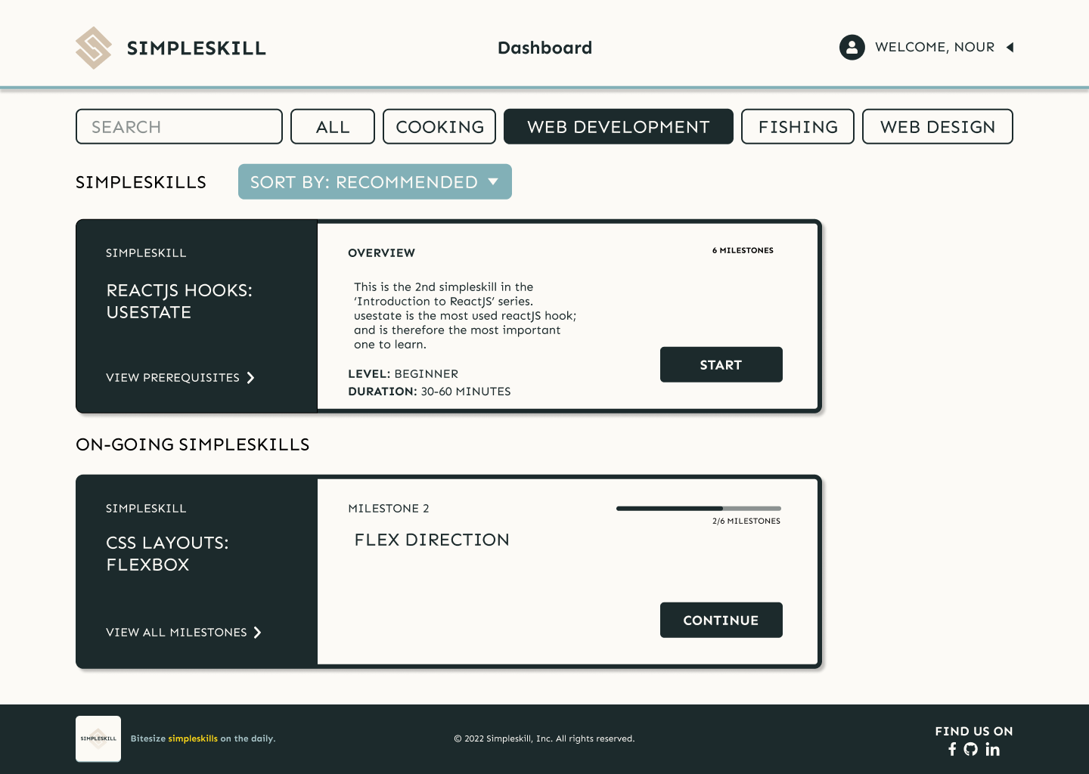The height and width of the screenshot is (774, 1089).
Task: Visit SimpleSkill's Facebook page
Action: 952,749
